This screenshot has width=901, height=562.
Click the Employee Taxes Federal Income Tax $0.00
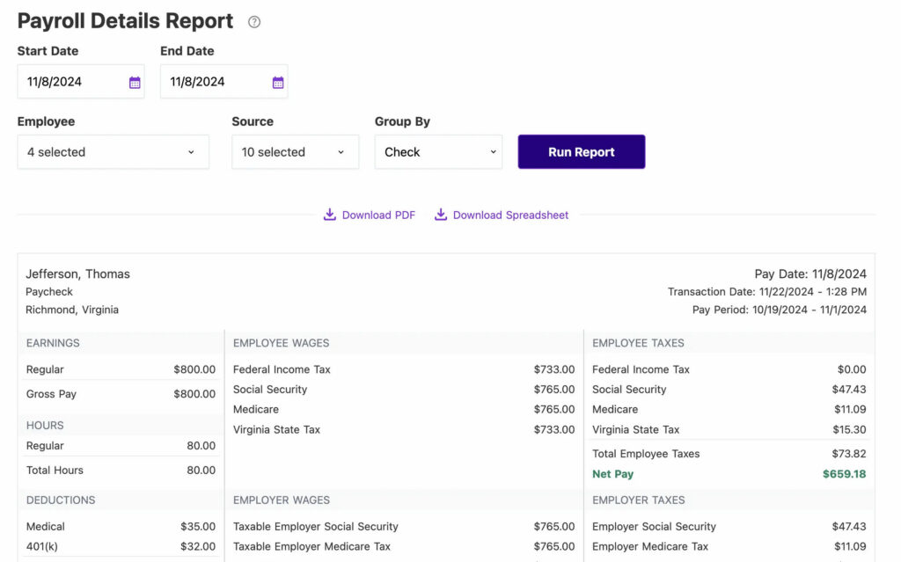tap(851, 369)
